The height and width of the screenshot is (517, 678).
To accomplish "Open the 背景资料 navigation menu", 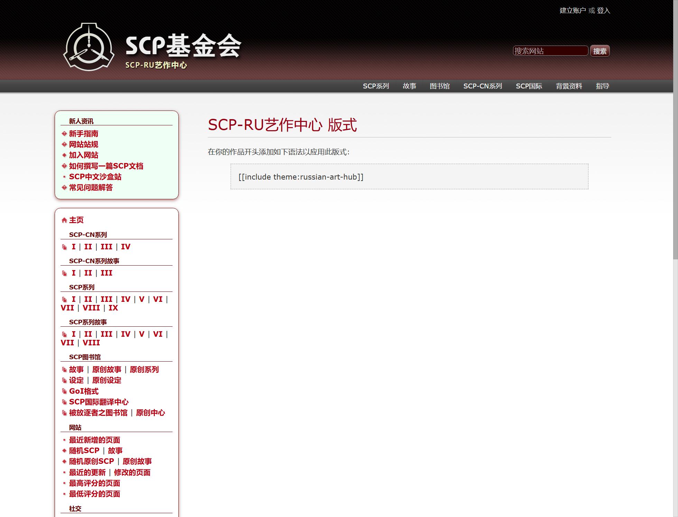I will 569,86.
